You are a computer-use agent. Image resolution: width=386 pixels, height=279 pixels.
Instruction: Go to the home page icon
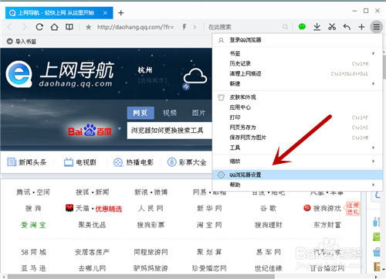[54, 27]
